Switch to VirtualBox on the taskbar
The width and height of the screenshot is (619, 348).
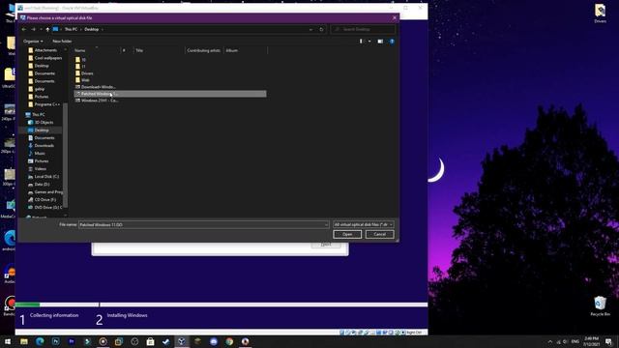pos(182,341)
